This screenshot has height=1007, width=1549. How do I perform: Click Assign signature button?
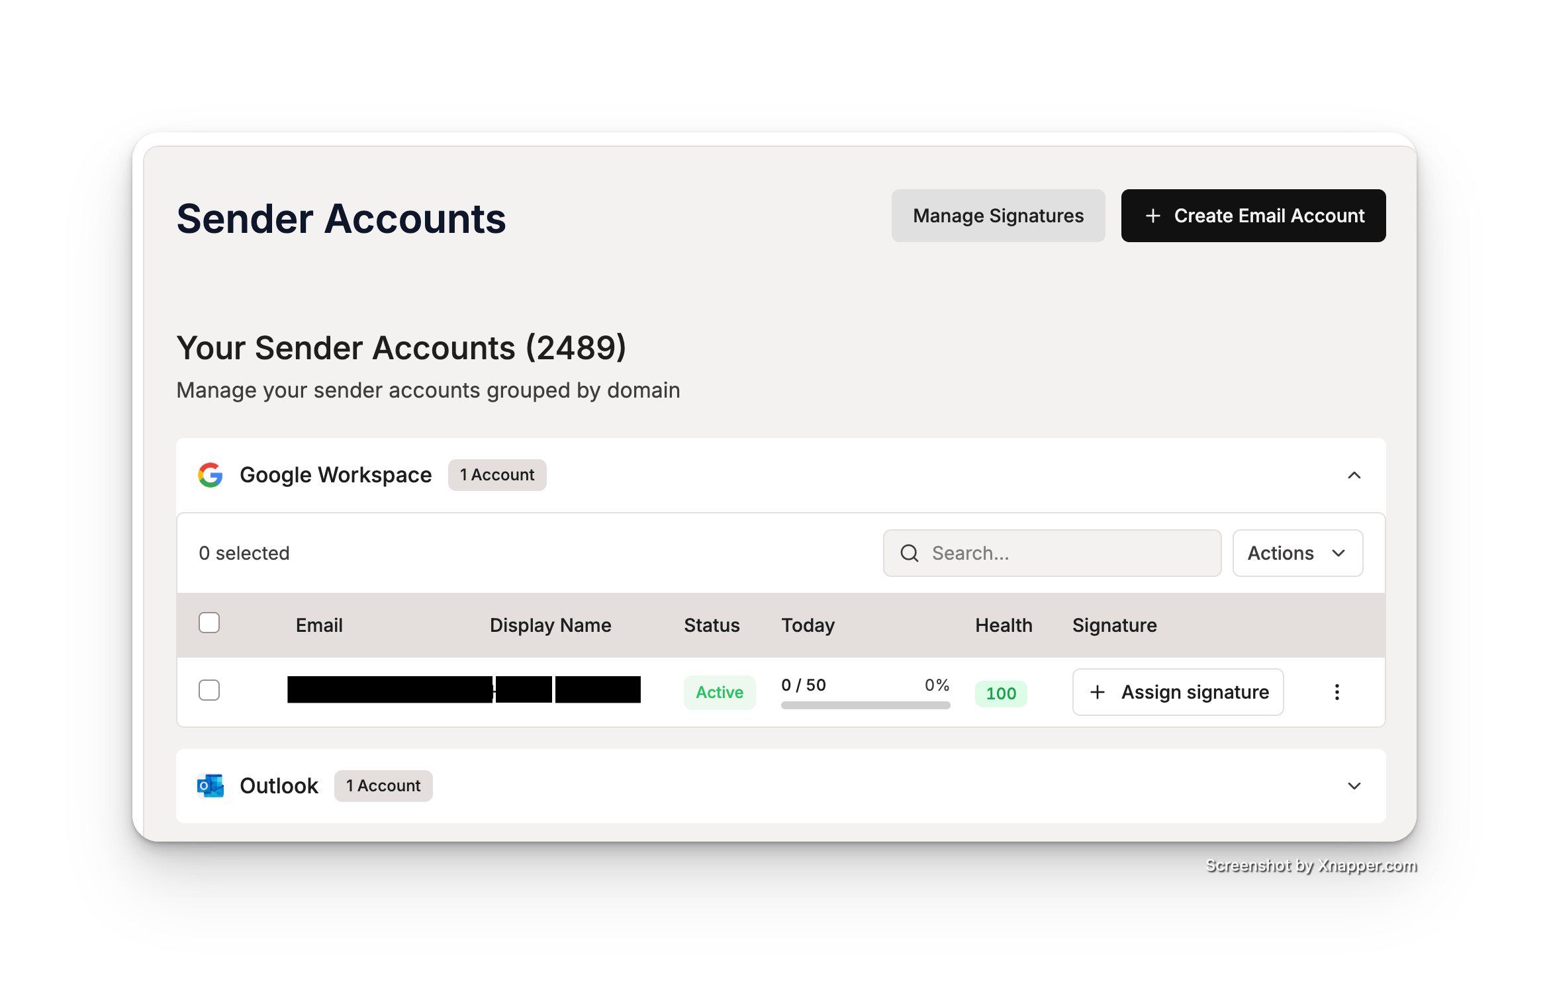(1178, 692)
